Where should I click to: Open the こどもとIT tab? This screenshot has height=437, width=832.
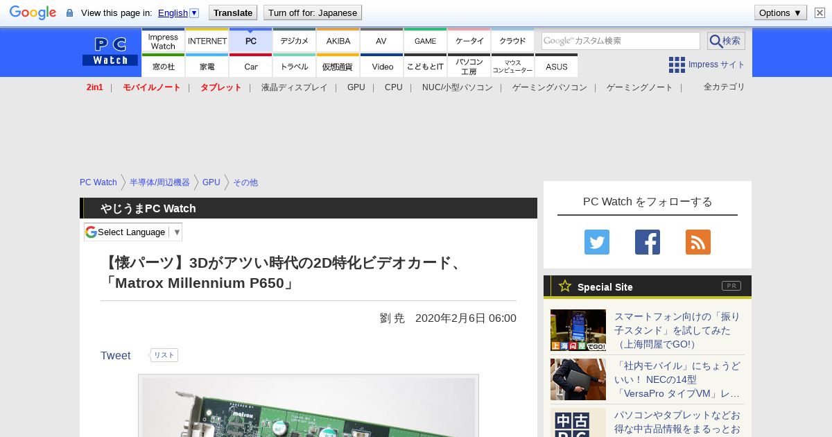425,66
